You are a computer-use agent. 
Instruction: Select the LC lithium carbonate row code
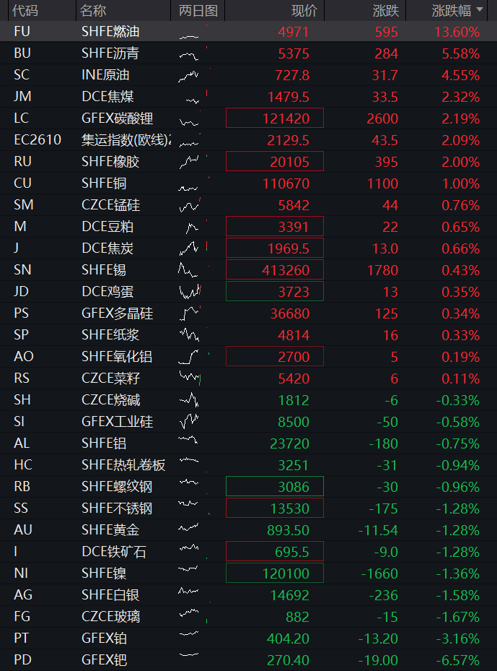[22, 118]
